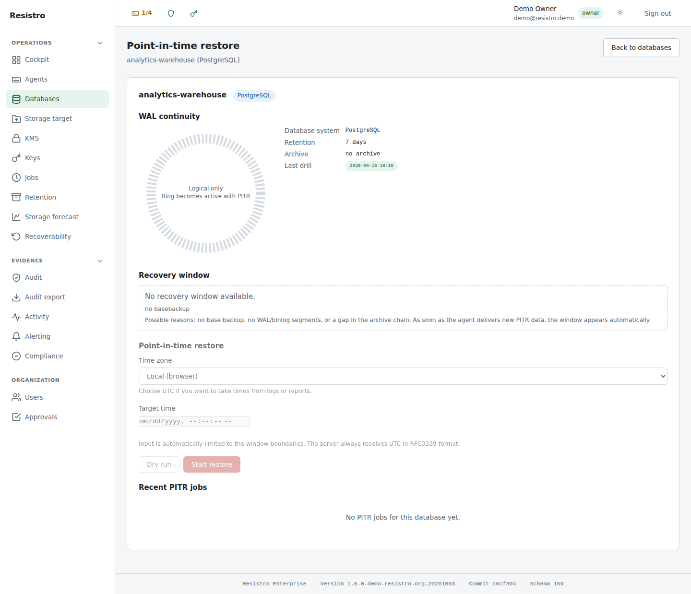Click the Start restore button
691x594 pixels.
tap(212, 464)
